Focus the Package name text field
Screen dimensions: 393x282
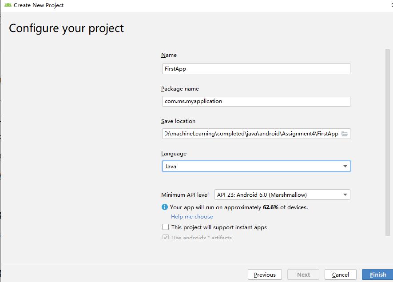pos(256,101)
